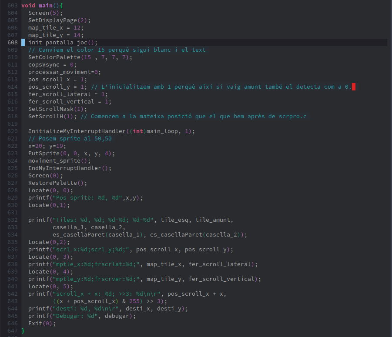392x337 pixels.
Task: Click the Screen(5); statement
Action: coord(46,13)
